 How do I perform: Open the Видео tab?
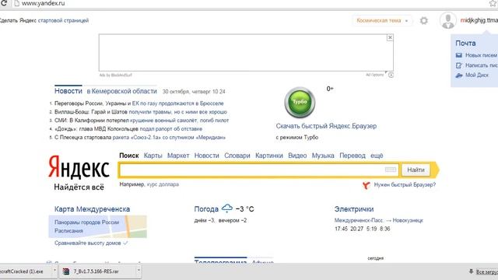pyautogui.click(x=297, y=156)
